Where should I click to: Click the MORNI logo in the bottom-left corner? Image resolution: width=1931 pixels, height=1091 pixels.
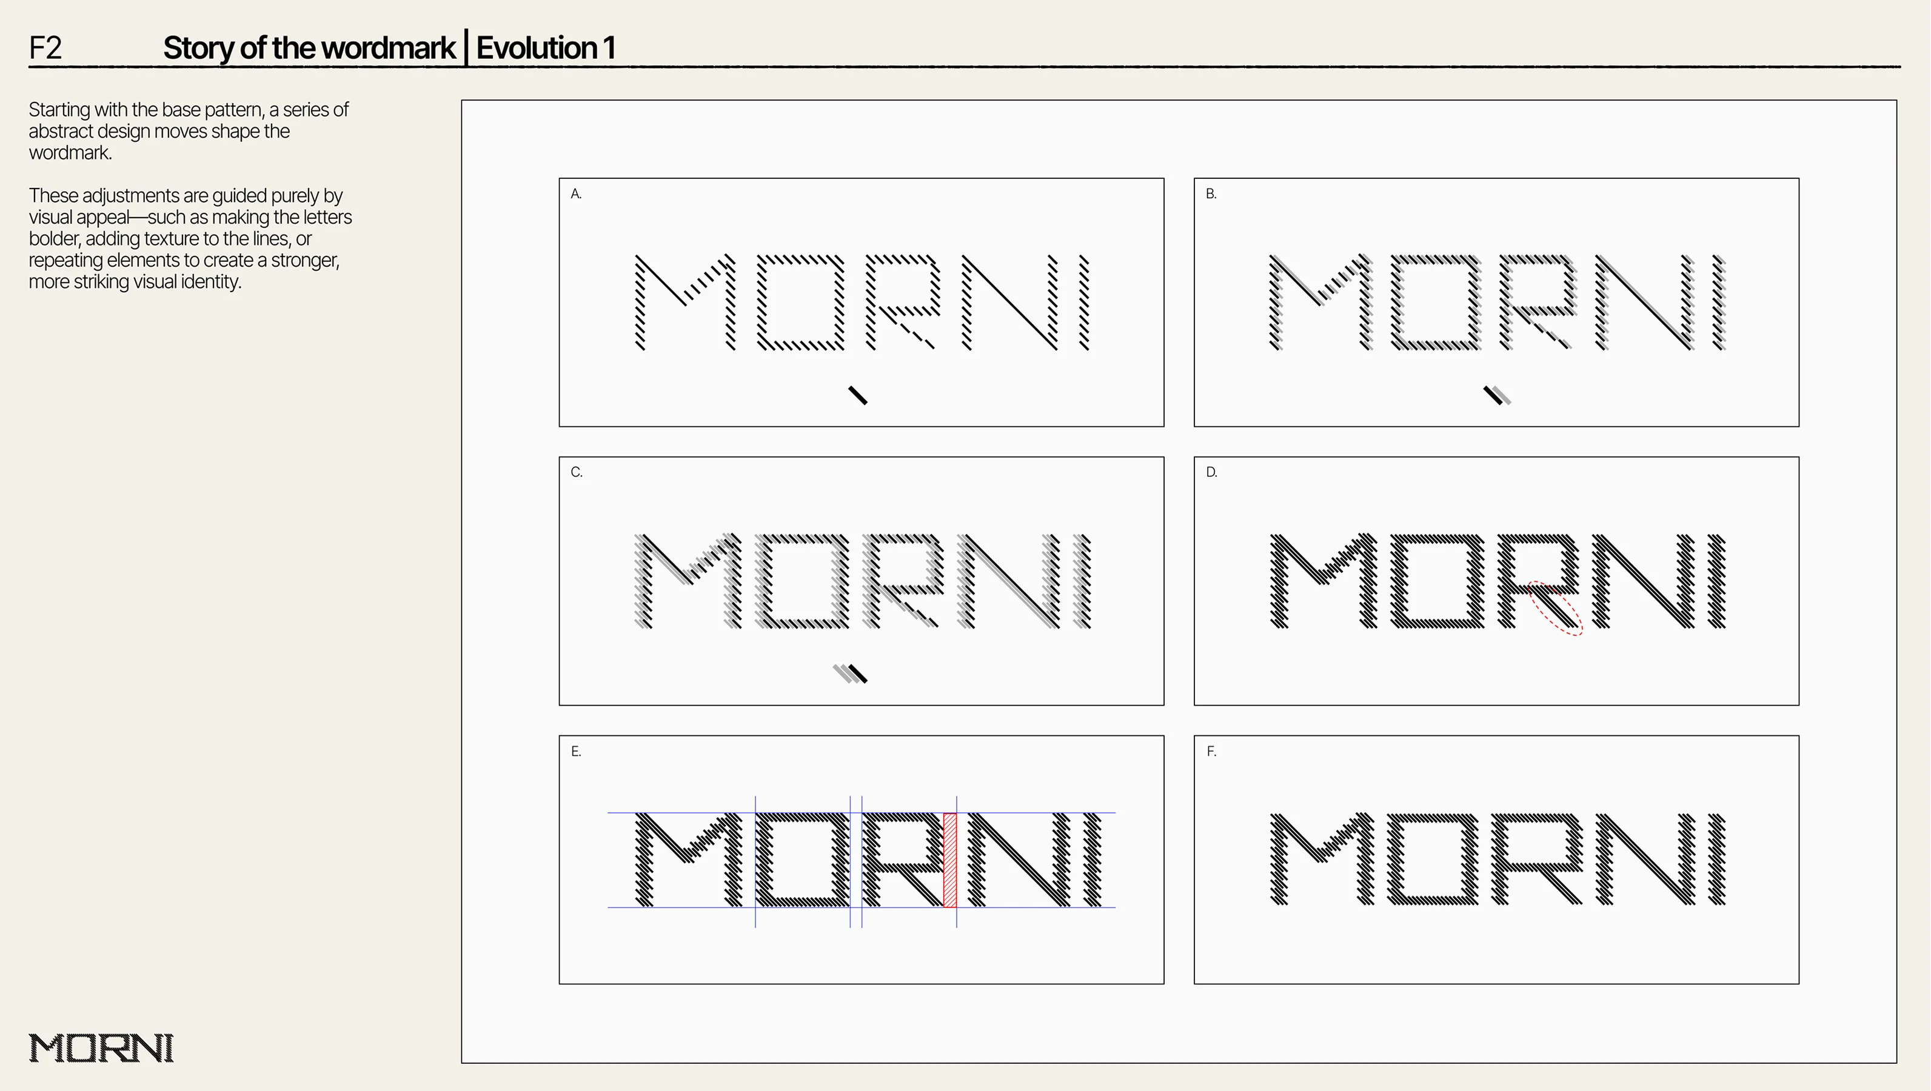click(101, 1047)
